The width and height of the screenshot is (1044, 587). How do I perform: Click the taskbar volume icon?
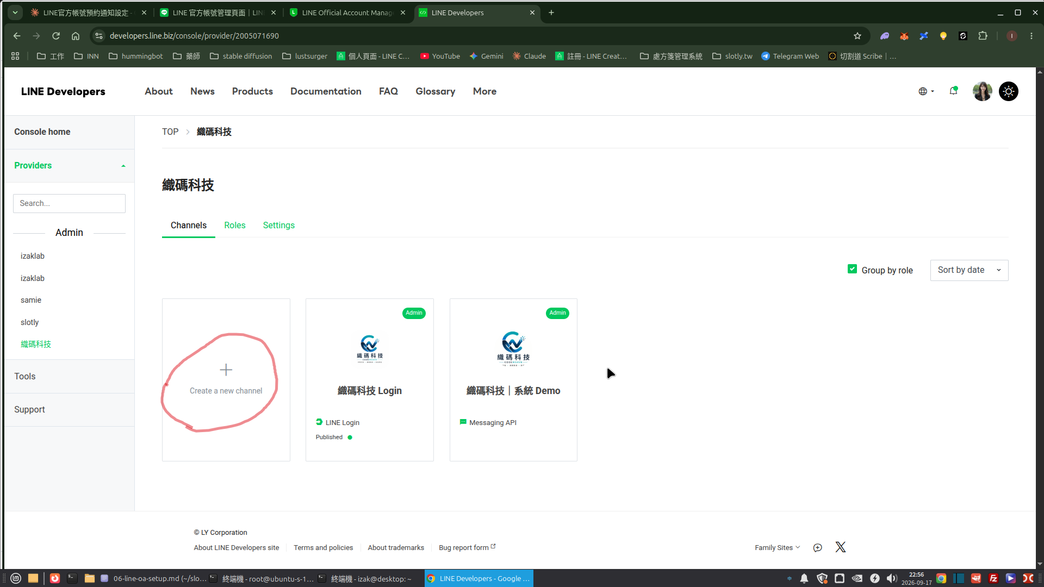tap(892, 578)
